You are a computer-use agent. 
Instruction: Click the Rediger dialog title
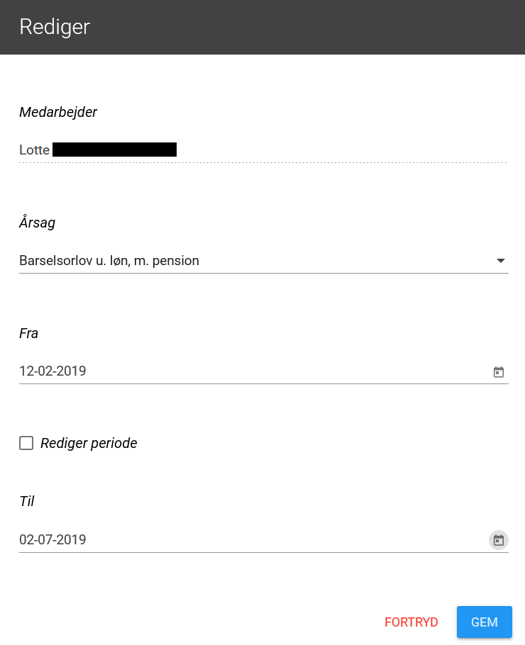[x=55, y=27]
